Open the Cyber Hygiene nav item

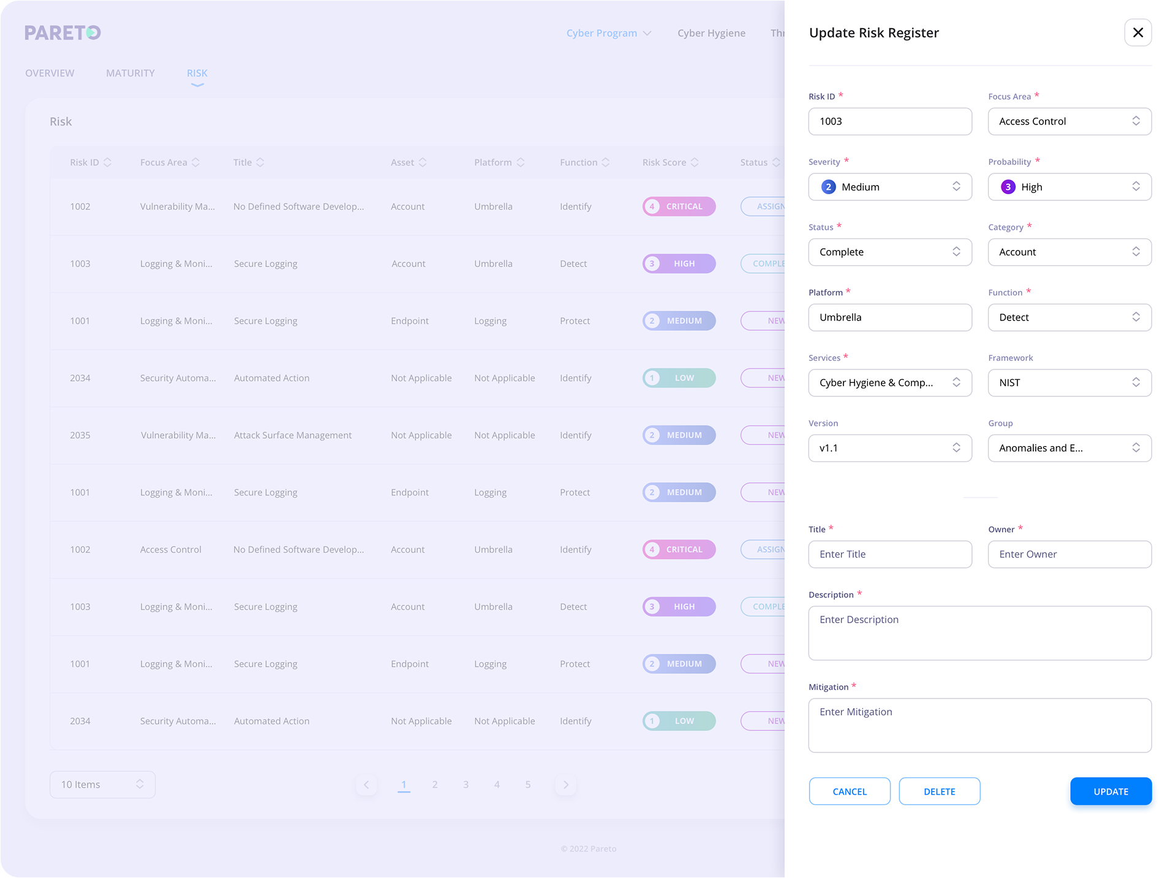711,33
